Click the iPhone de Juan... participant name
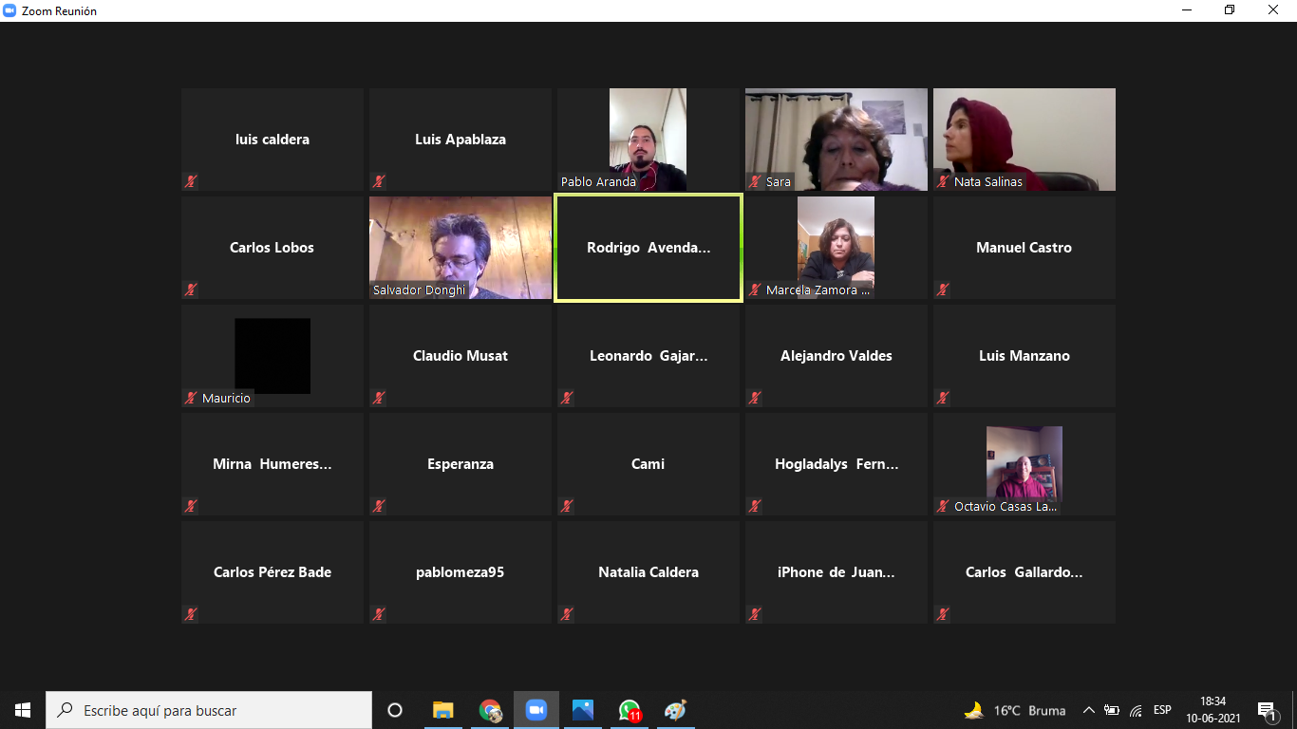Screen dimensions: 1297x729 pyautogui.click(x=836, y=572)
